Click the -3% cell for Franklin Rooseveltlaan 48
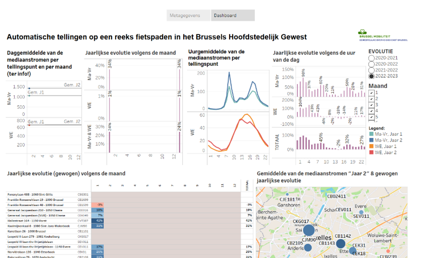 pyautogui.click(x=99, y=205)
